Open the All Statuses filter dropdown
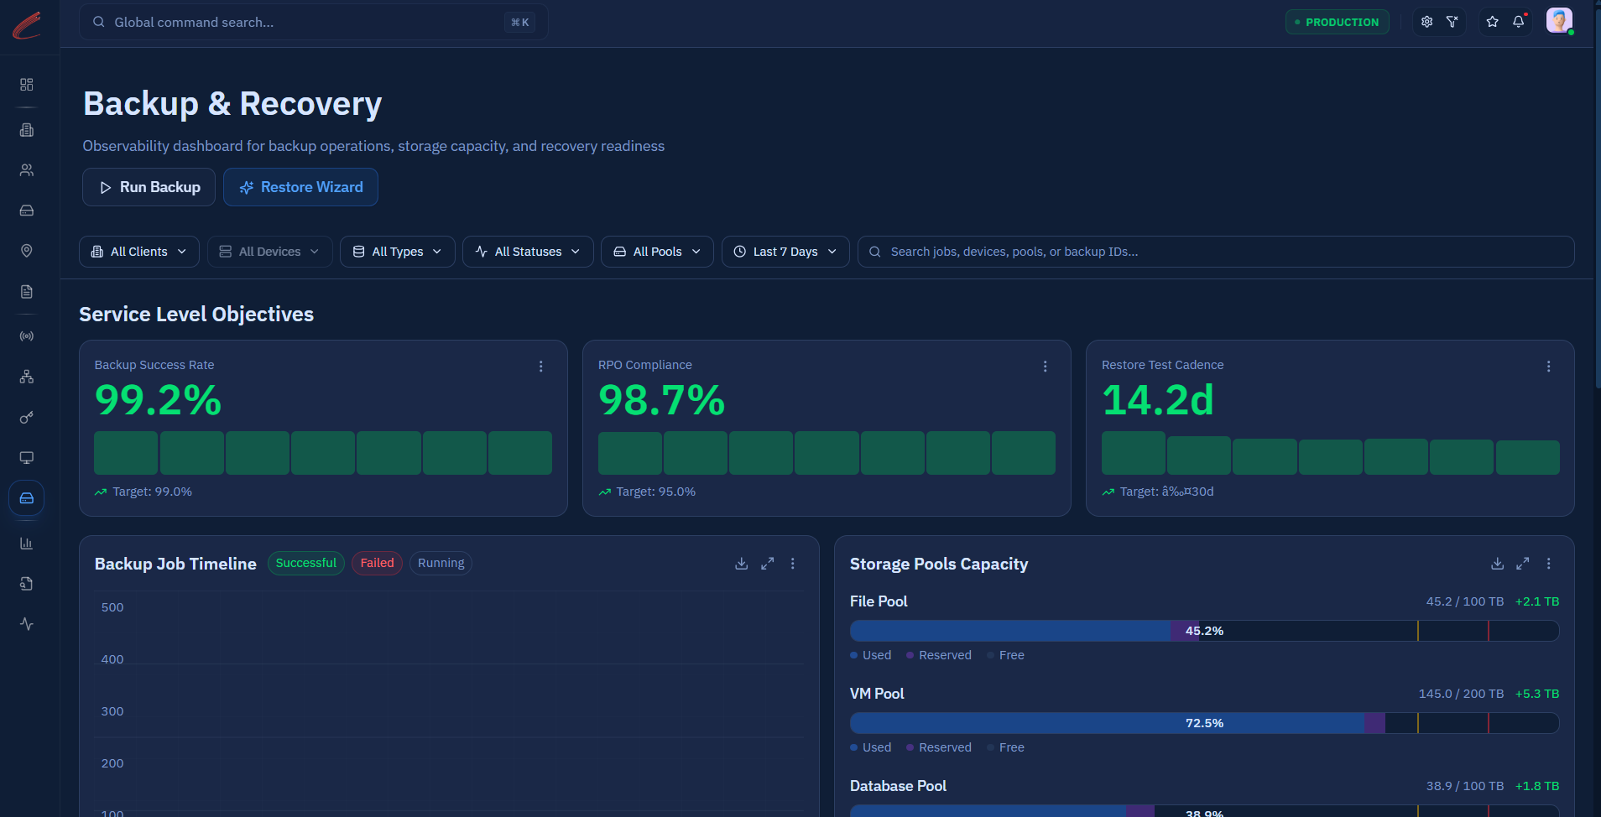 (x=528, y=252)
